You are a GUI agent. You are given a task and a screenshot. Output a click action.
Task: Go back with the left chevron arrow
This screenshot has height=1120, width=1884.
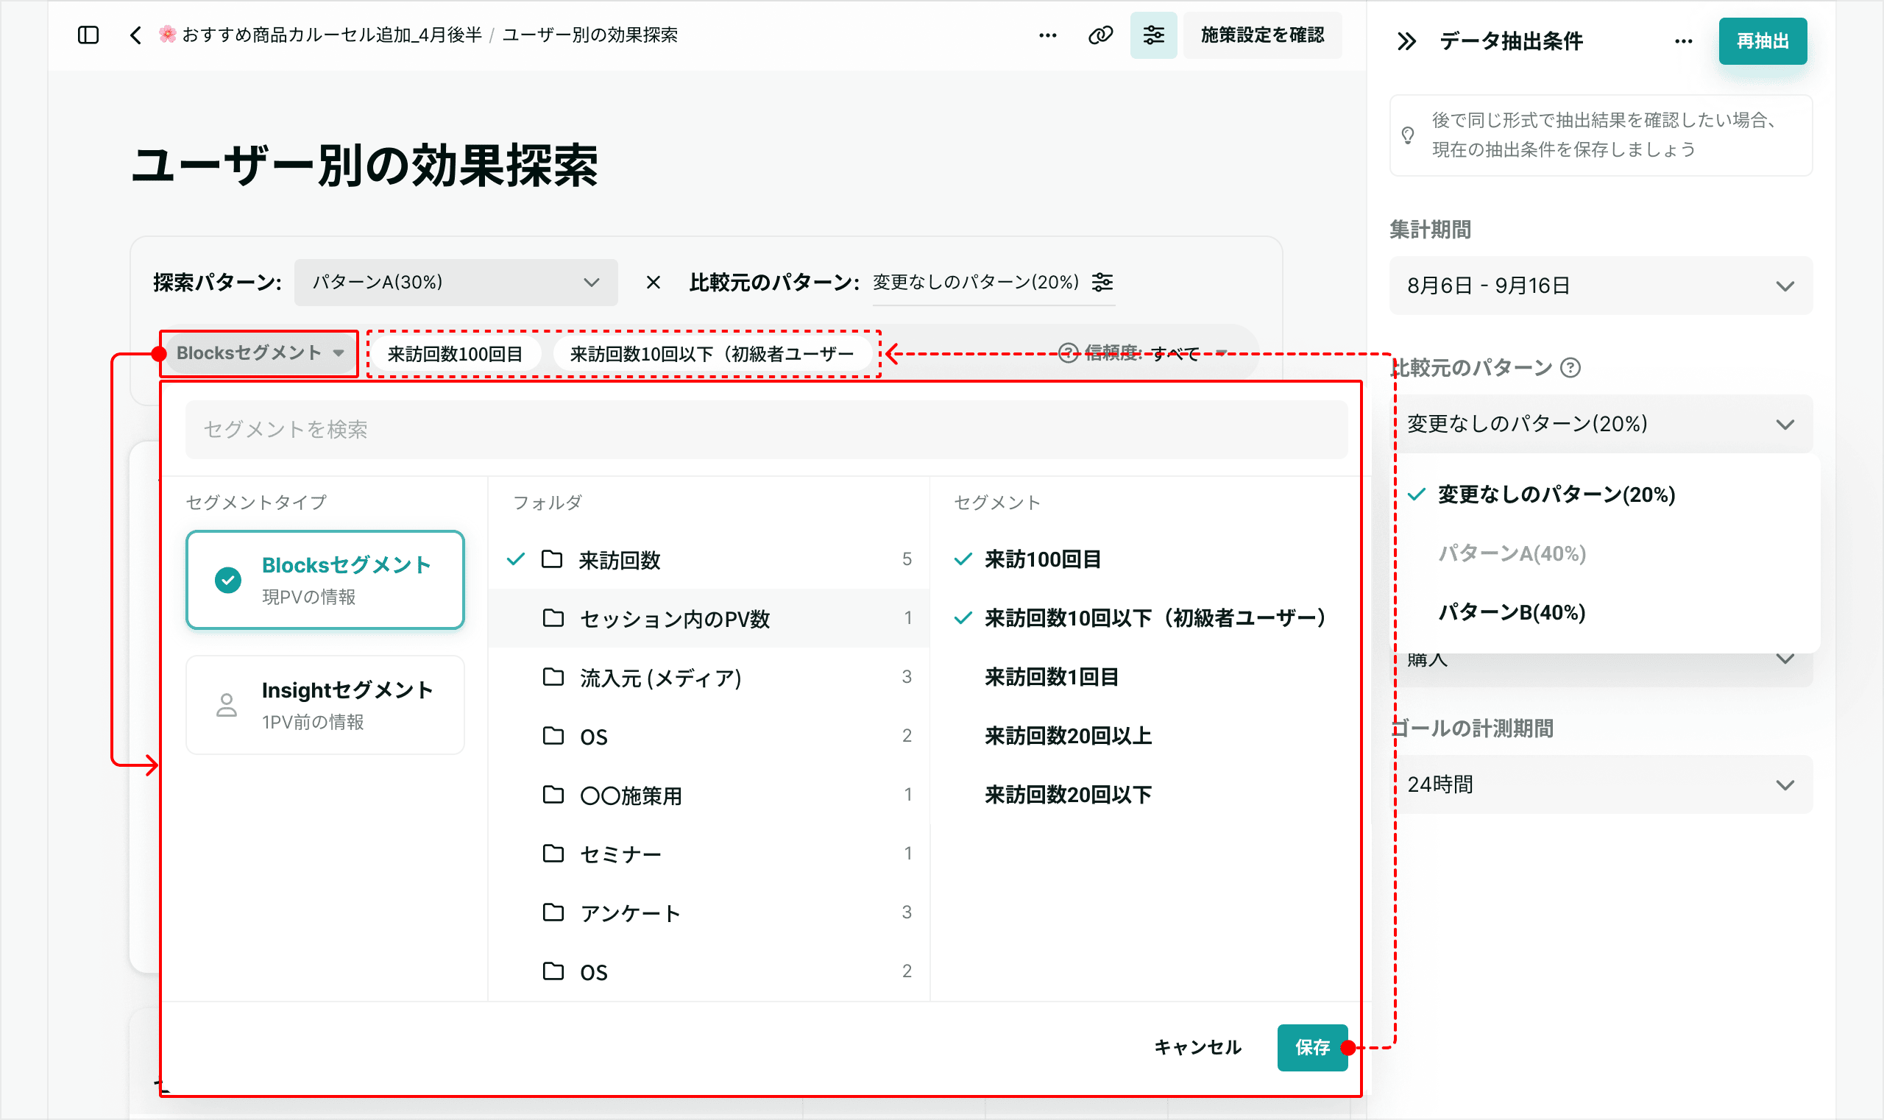[x=136, y=35]
